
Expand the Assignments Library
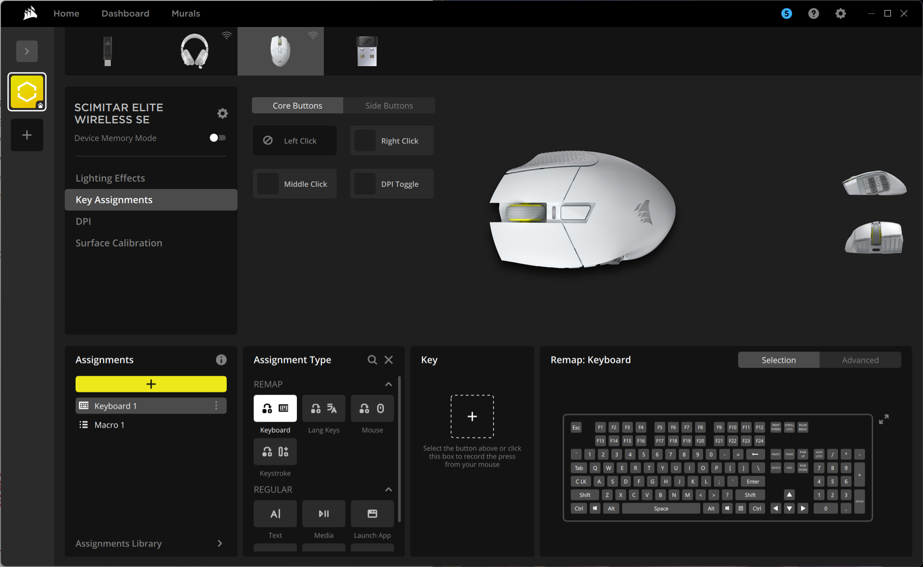(220, 543)
